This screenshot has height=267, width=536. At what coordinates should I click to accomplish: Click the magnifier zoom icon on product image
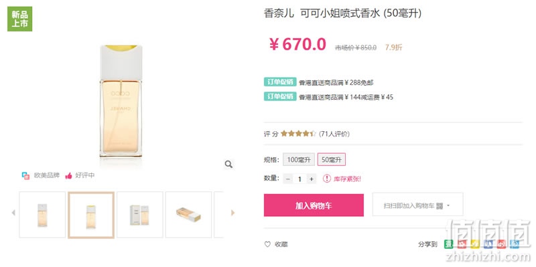click(x=228, y=165)
